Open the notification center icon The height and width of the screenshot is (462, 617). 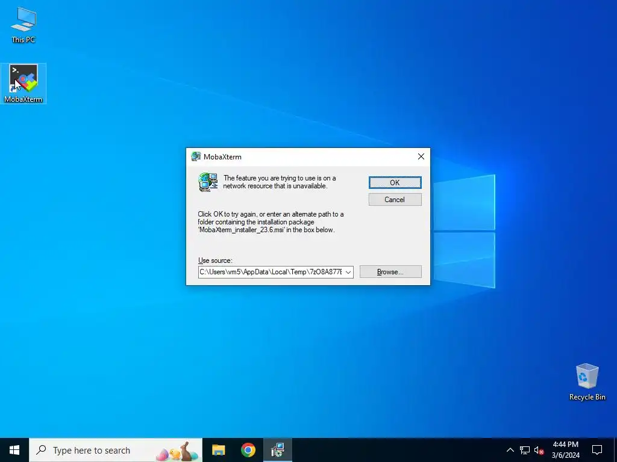click(597, 450)
